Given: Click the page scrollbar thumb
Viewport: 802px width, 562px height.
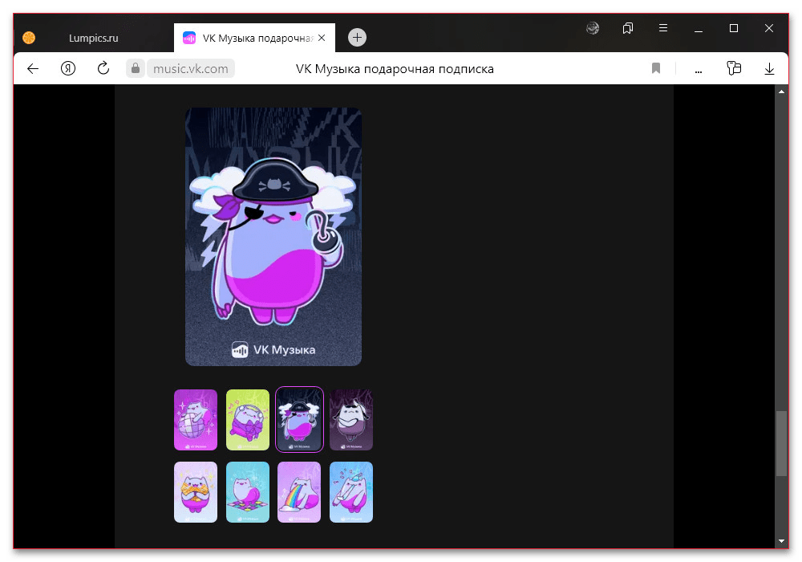Looking at the screenshot, I should tap(781, 443).
